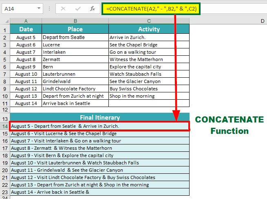Select row 23 header
267x199 pixels.
[5, 192]
